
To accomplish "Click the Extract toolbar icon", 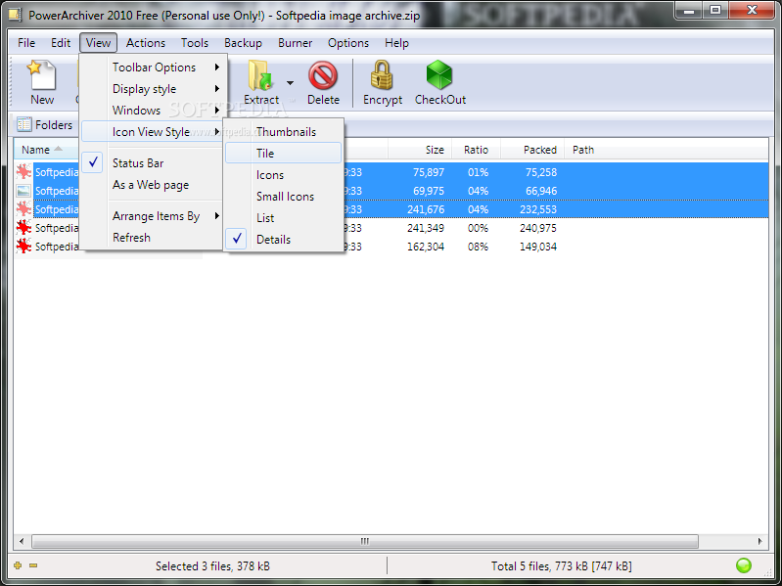I will click(x=261, y=75).
